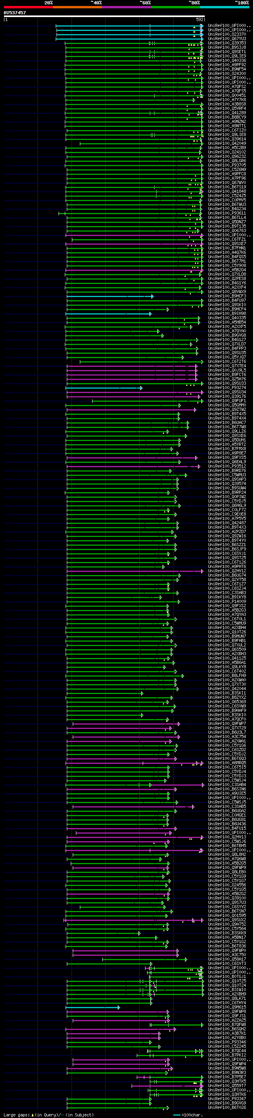
Task: Select the AV537457 query label
Action: pos(15,13)
